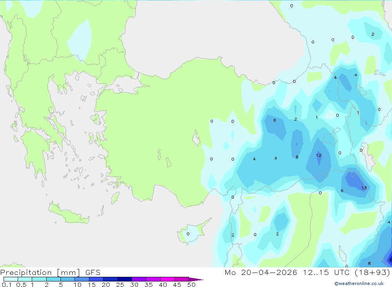Click the '45' legend scale label
392x287 pixels.
[177, 285]
